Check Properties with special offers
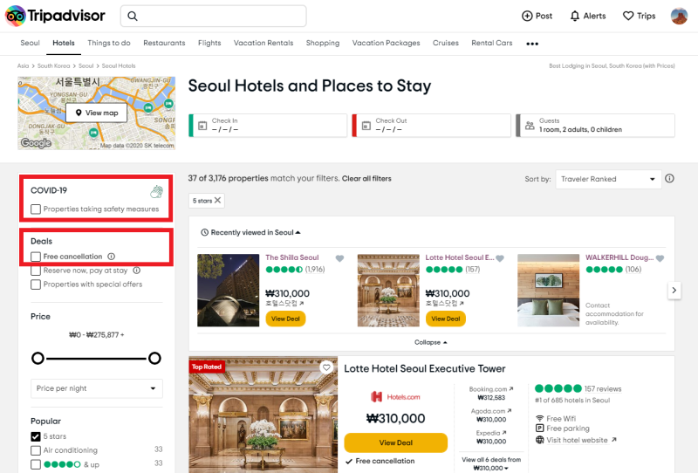The width and height of the screenshot is (698, 473). click(36, 284)
